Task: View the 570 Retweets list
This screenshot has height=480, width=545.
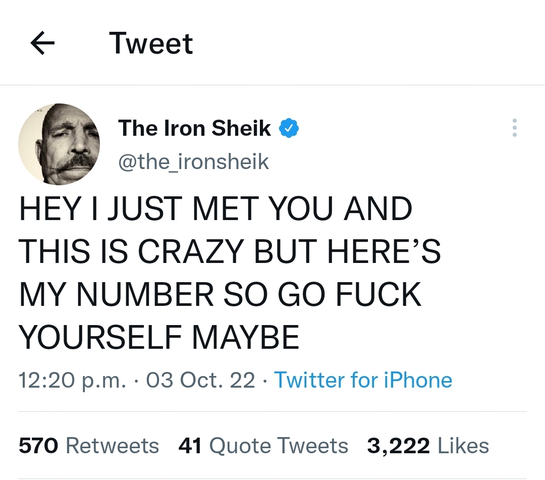Action: pyautogui.click(x=89, y=446)
